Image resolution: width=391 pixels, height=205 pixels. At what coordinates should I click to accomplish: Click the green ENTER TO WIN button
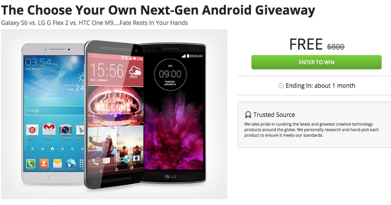coord(316,62)
